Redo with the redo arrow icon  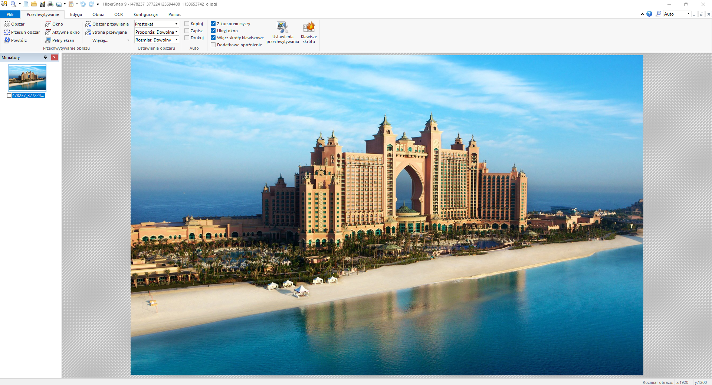click(91, 4)
